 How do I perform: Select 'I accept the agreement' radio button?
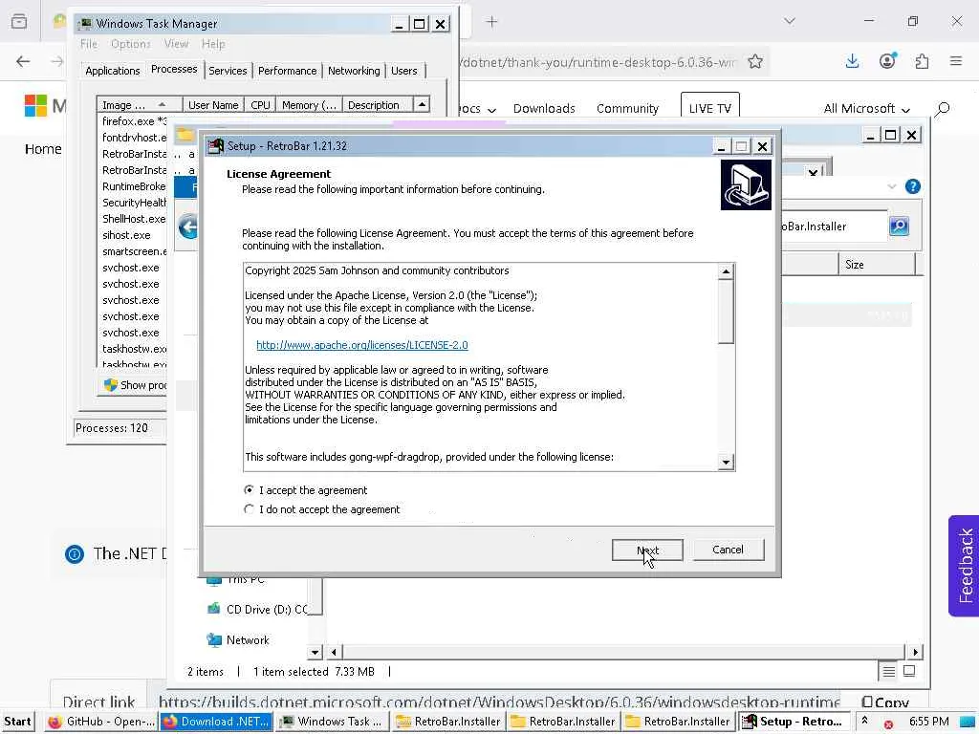tap(250, 490)
